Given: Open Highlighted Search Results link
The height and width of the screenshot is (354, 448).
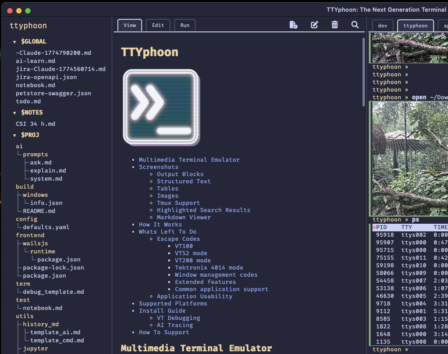Looking at the screenshot, I should pos(203,210).
